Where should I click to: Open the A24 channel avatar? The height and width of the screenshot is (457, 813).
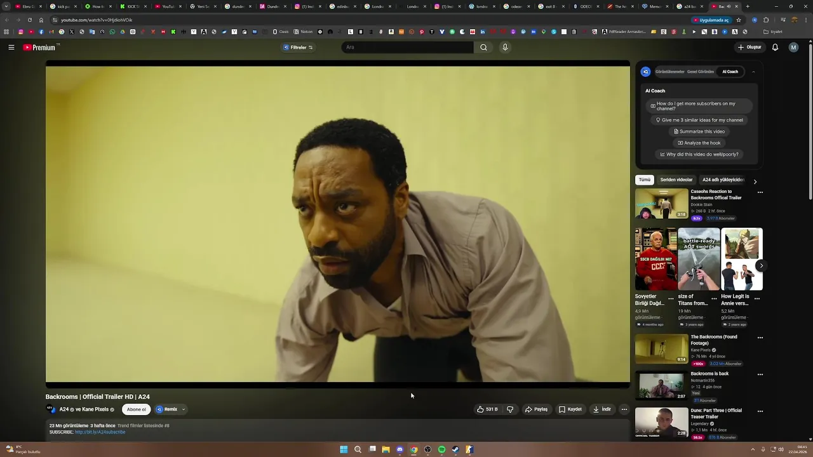tap(50, 409)
